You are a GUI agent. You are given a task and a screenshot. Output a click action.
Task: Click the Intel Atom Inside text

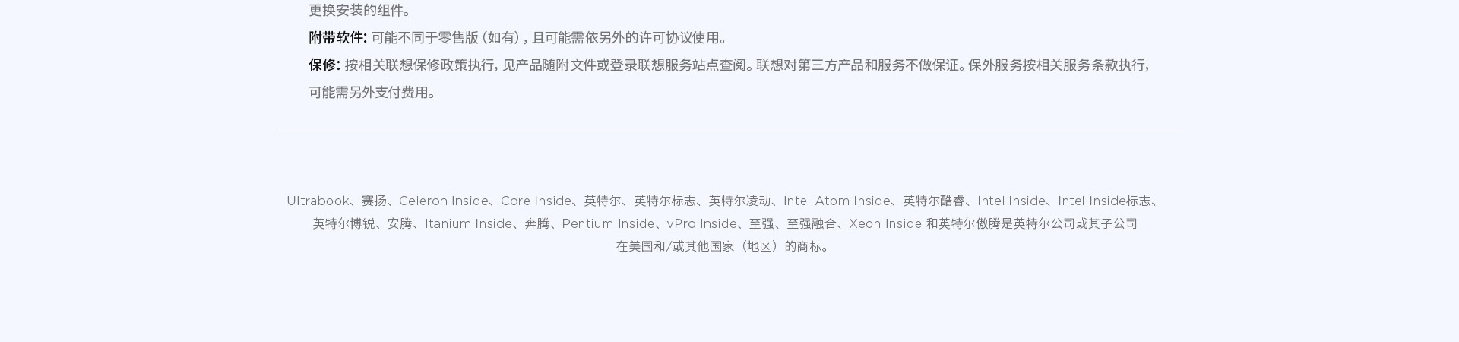837,201
